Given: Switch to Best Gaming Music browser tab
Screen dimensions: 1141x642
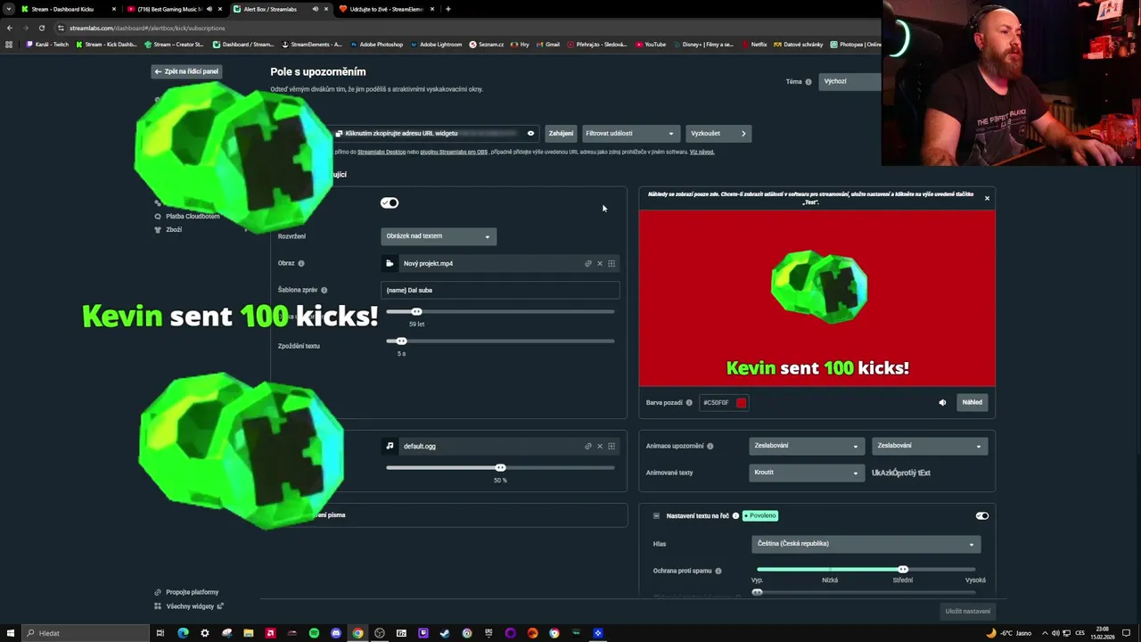Looking at the screenshot, I should click(x=175, y=9).
